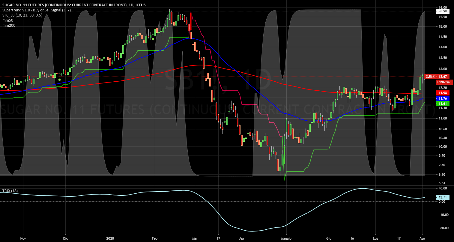Select the SUGAR NO. 11 FUTURES chart title
Viewport: 454px width, 242px height.
(x=74, y=5)
